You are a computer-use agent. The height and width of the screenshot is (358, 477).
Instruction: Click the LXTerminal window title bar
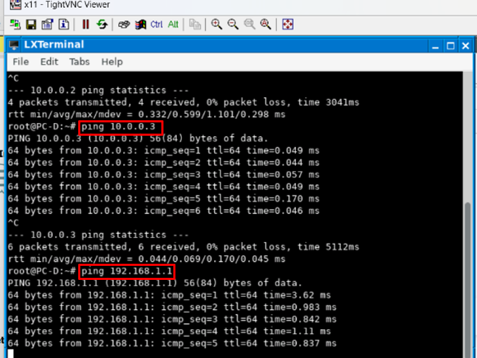[211, 45]
